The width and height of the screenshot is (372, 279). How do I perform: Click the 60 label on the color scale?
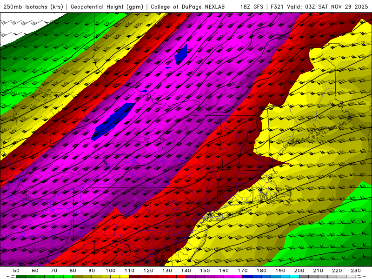click(35, 271)
